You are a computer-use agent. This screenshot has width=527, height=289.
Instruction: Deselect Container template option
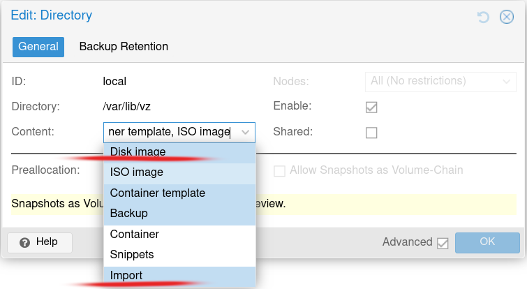click(158, 193)
